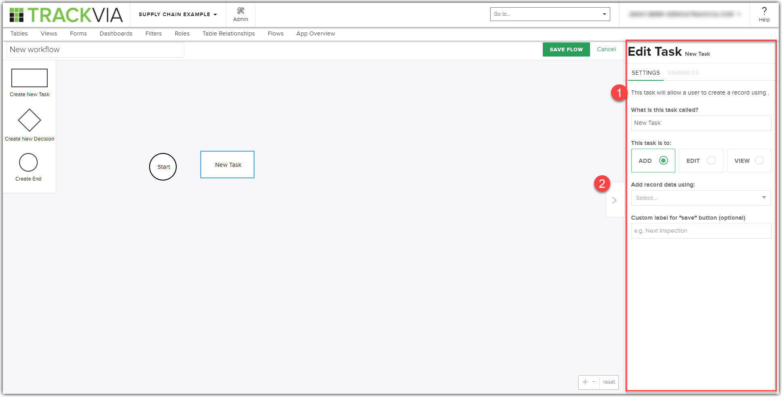Open the Admin tools icon
This screenshot has height=397, width=782.
pos(240,11)
